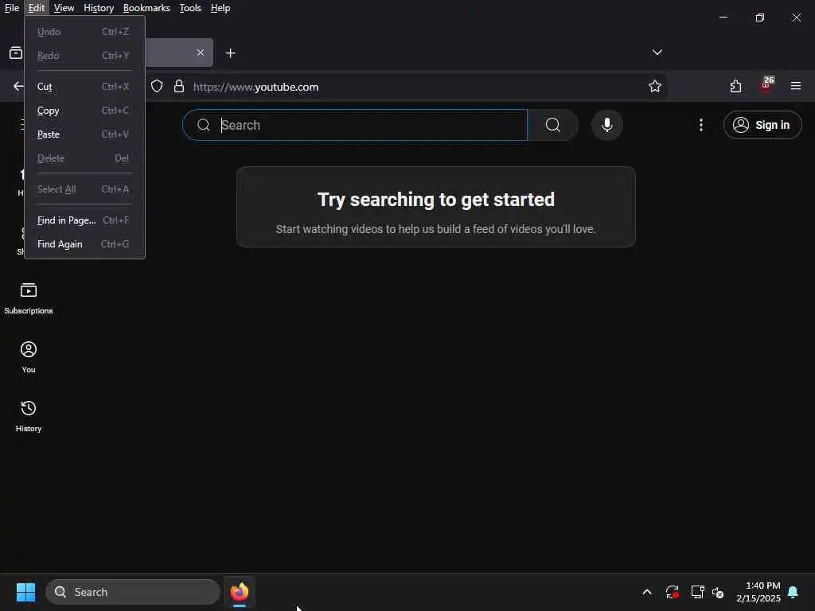Viewport: 815px width, 611px height.
Task: Open History in YouTube sidebar
Action: 29,416
